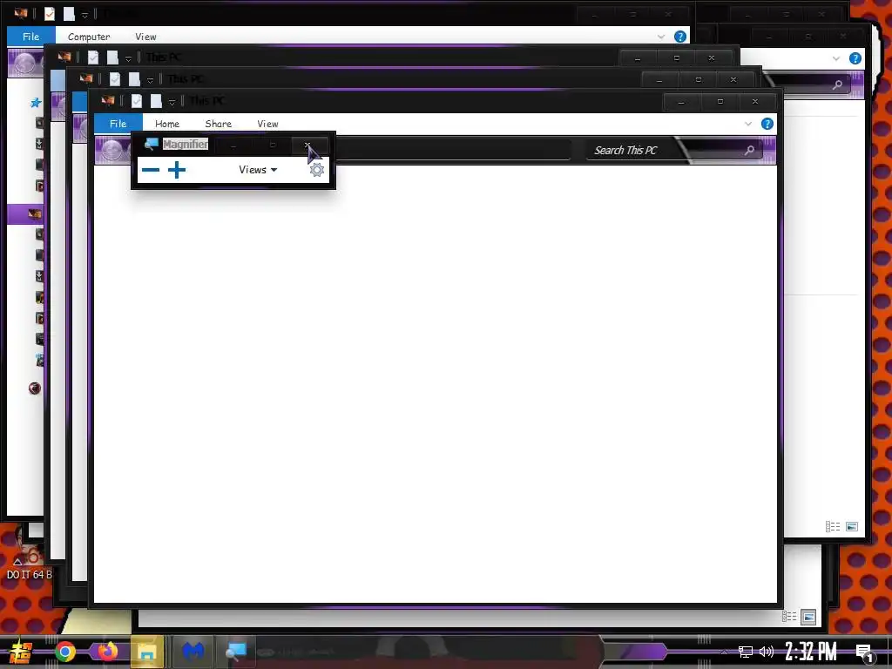Open Quick Access Toolbar dropdown in rearmost window
This screenshot has height=669, width=892.
click(84, 15)
